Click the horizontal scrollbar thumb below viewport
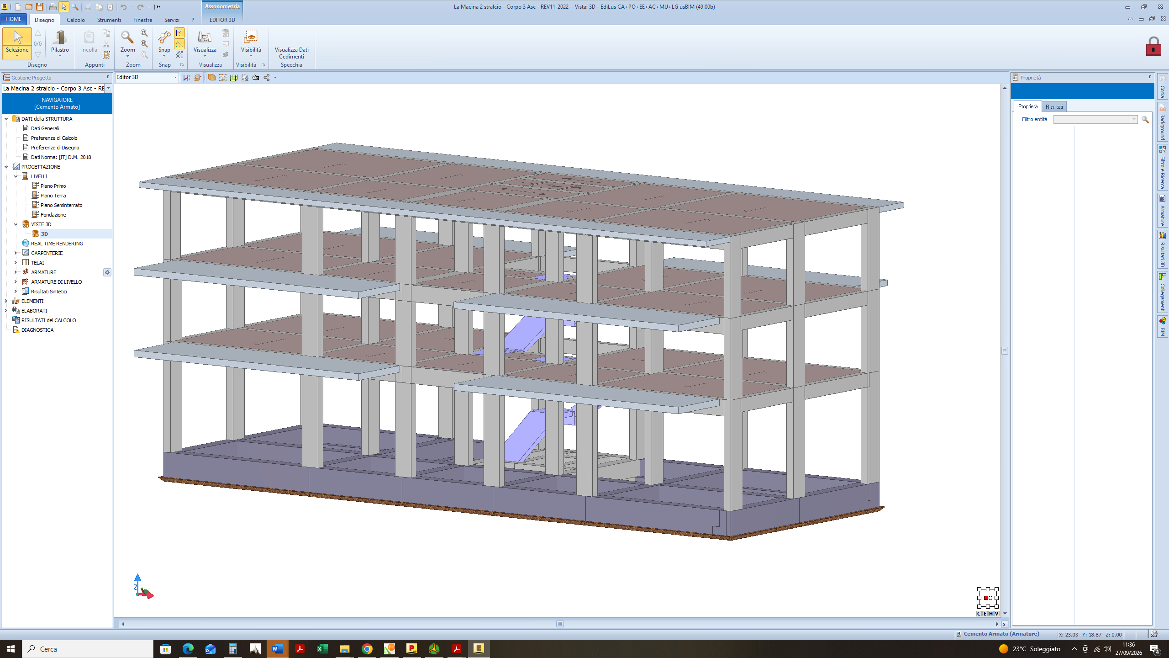 pyautogui.click(x=560, y=624)
